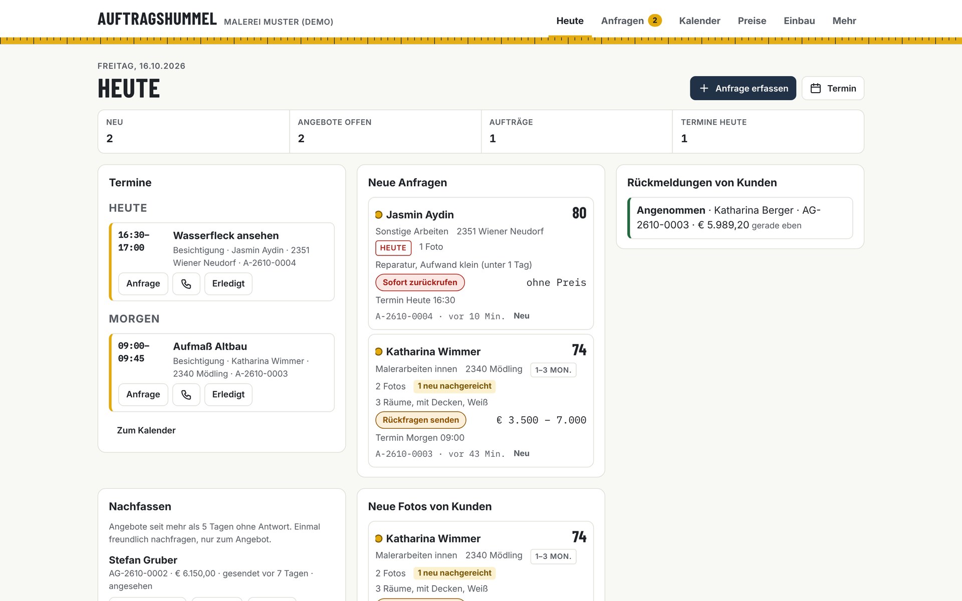Switch to the Anfragen tab
This screenshot has height=601, width=962.
point(631,21)
